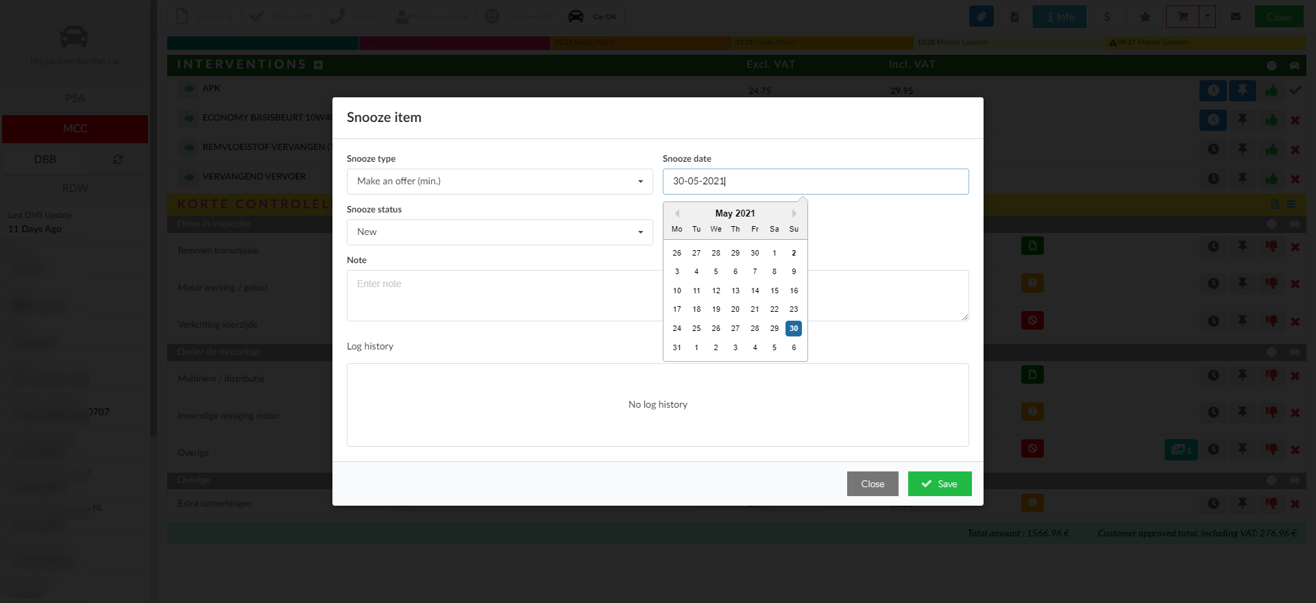Go to previous month in calendar
The width and height of the screenshot is (1316, 603).
tap(677, 214)
